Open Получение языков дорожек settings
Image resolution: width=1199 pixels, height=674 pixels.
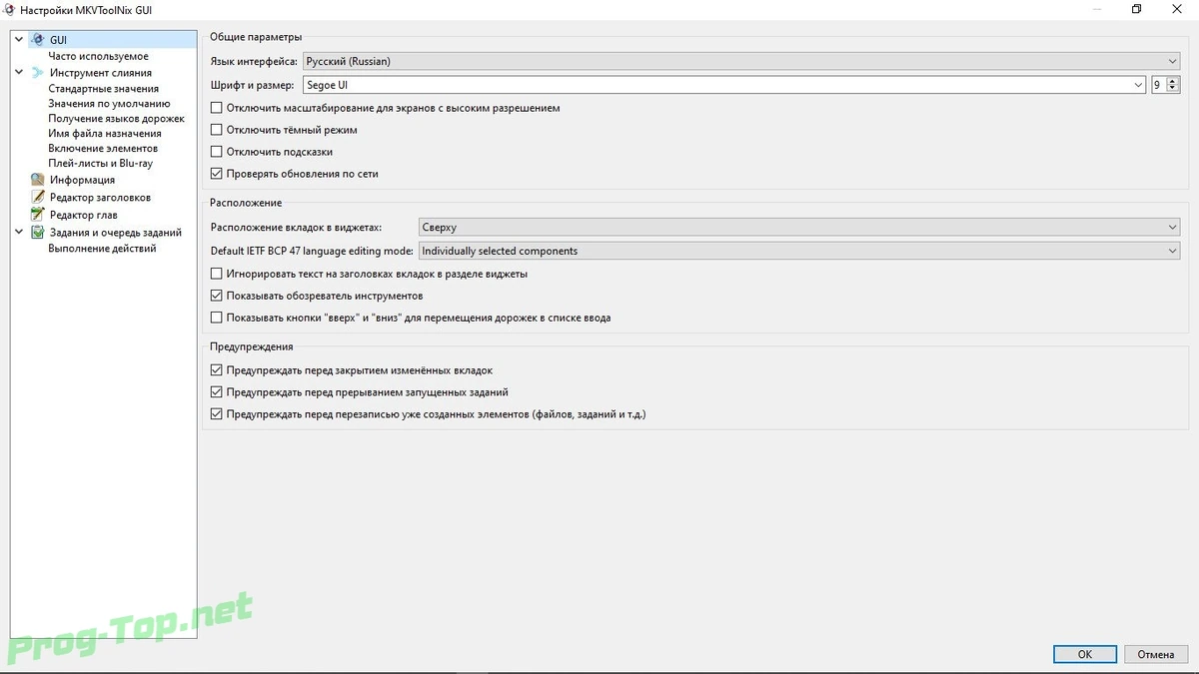116,119
